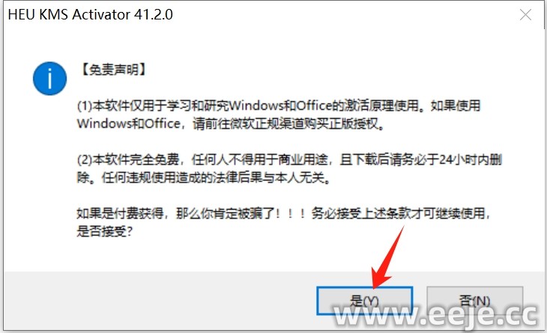Click the www.eeje.cc watermark text
Screen dimensions: 547x333
[435, 316]
